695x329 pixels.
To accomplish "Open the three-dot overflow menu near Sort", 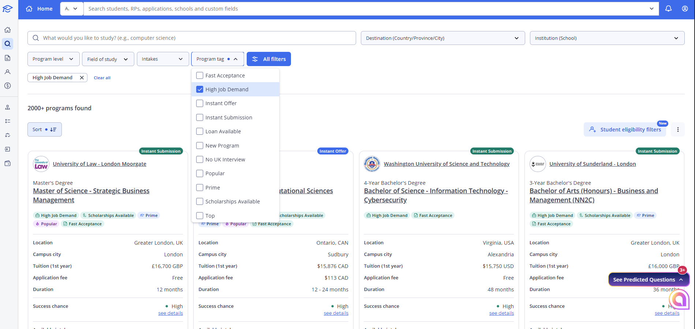I will 678,129.
